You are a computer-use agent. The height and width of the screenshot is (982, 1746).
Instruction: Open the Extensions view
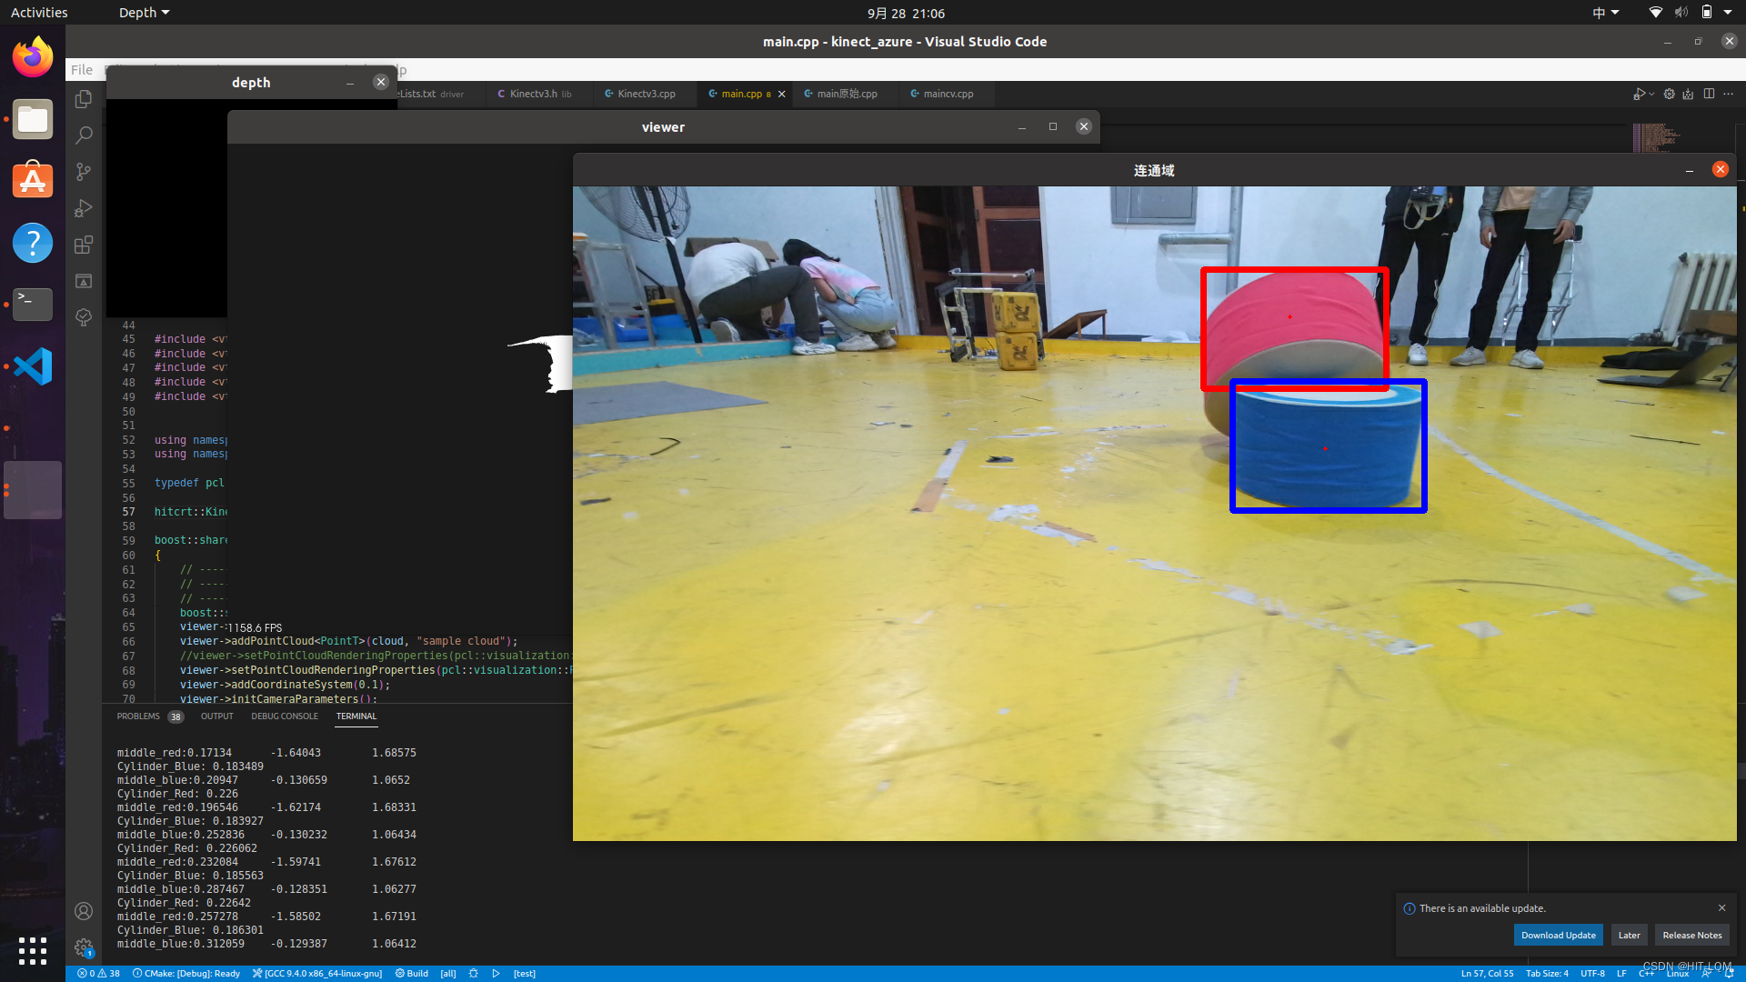[83, 245]
